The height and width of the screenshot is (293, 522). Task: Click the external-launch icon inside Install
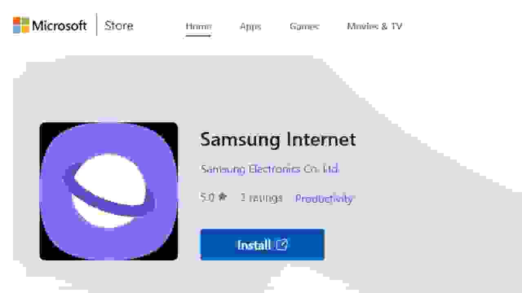point(282,245)
